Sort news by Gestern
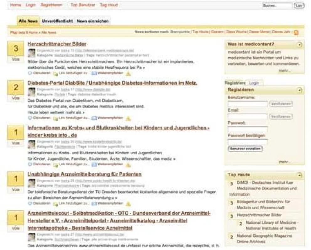The image size is (311, 250). (217, 32)
